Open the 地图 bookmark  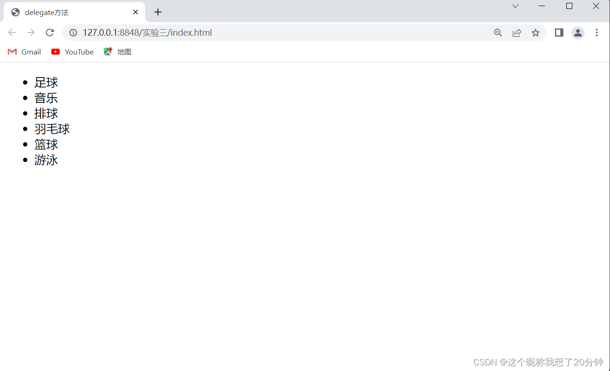118,52
